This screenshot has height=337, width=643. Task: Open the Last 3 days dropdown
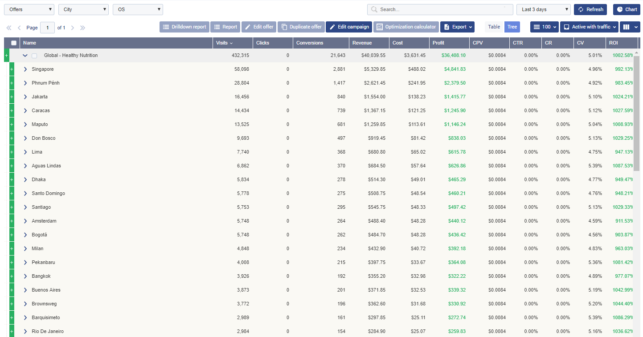pos(543,9)
